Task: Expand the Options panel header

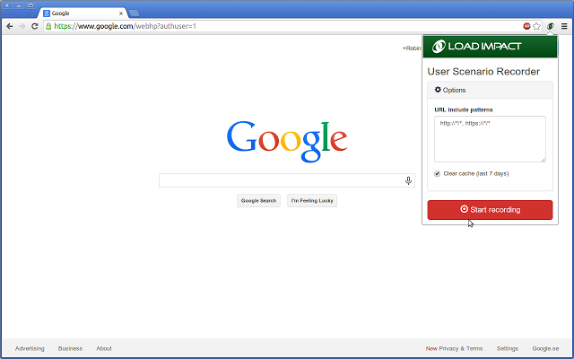Action: 491,90
